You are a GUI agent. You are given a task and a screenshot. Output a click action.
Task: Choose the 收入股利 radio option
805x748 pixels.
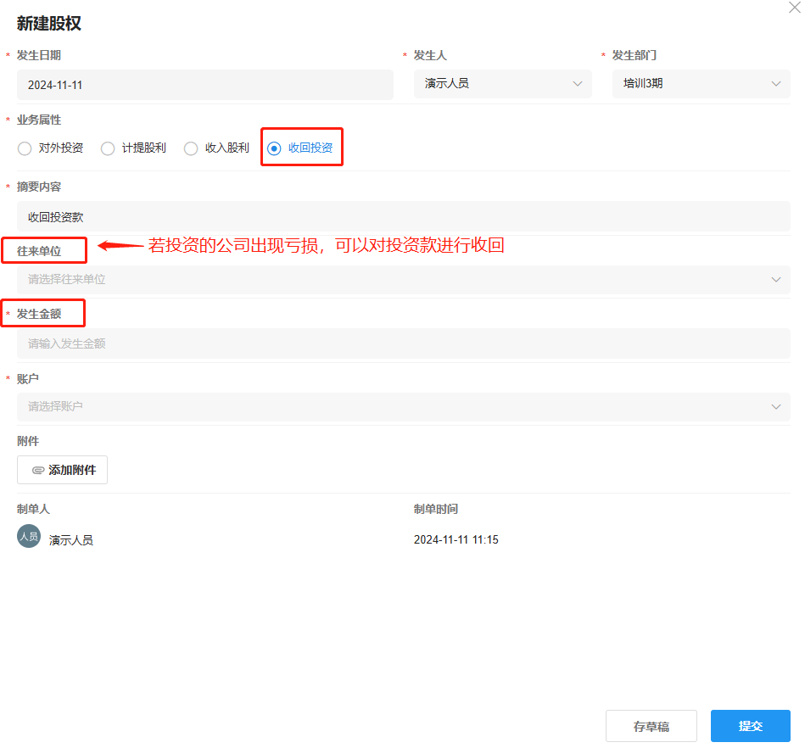pos(191,148)
